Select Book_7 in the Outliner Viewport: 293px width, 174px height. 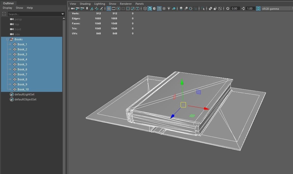coord(22,74)
